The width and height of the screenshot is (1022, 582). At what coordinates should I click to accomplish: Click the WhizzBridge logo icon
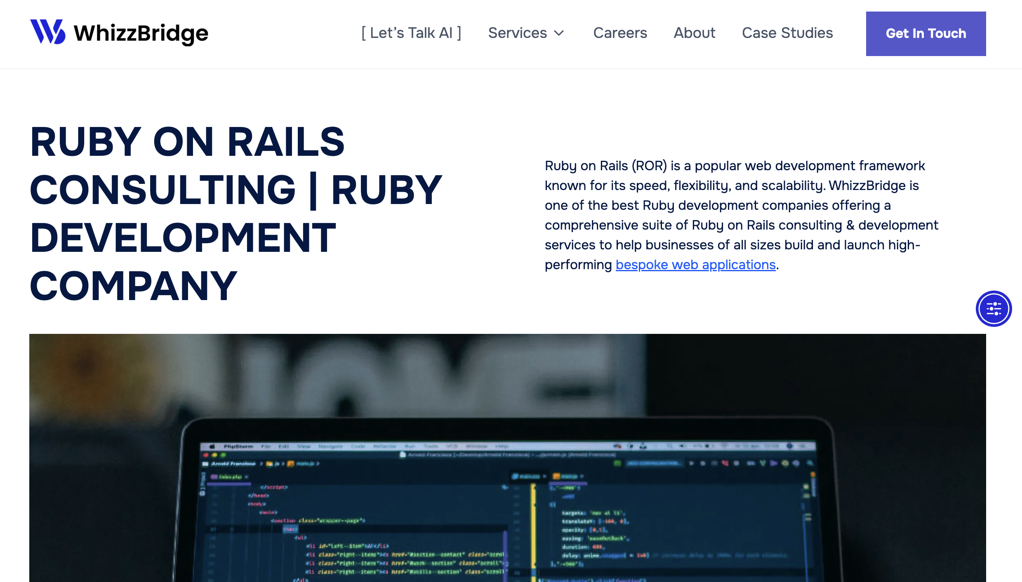(48, 32)
